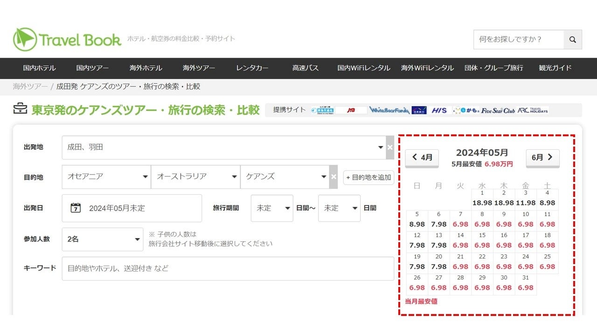This screenshot has height=336, width=597.
Task: Select レンタカー in the navigation bar
Action: 252,68
